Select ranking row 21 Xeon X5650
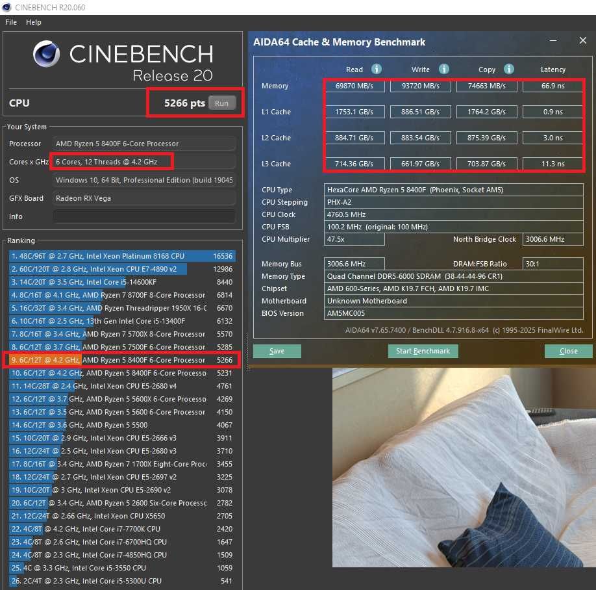The height and width of the screenshot is (590, 596). pos(122,516)
